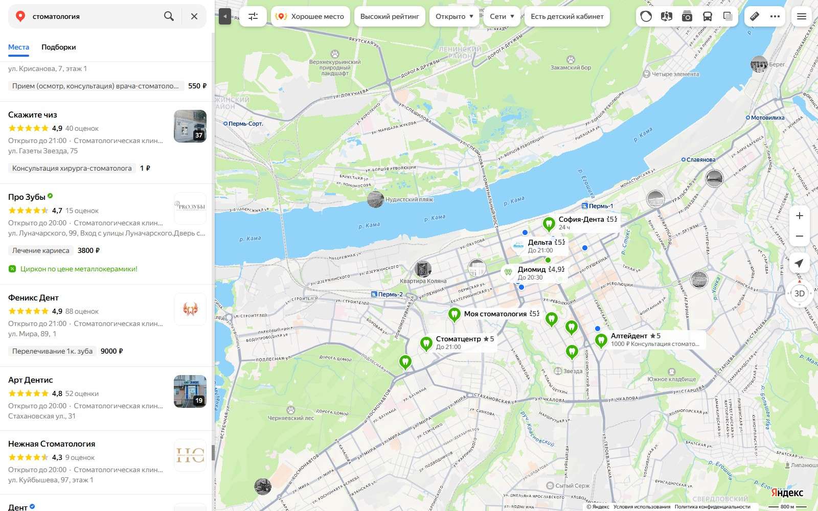
Task: Click the search input field
Action: (x=95, y=16)
